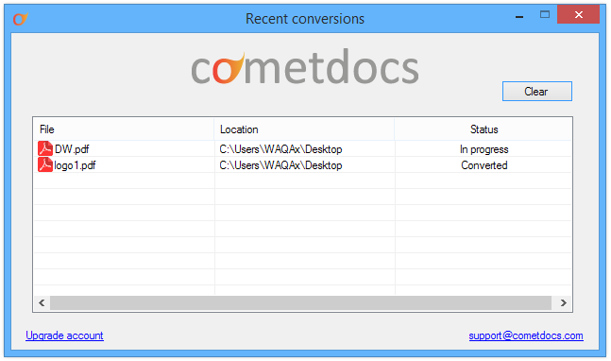Select the logo1.pdf file row

[x=303, y=164]
